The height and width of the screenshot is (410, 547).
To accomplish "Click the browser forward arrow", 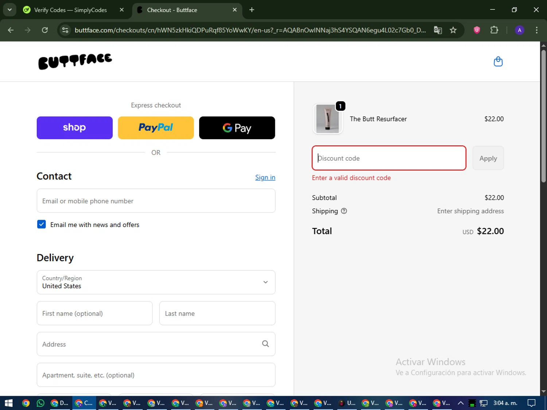I will [x=28, y=30].
